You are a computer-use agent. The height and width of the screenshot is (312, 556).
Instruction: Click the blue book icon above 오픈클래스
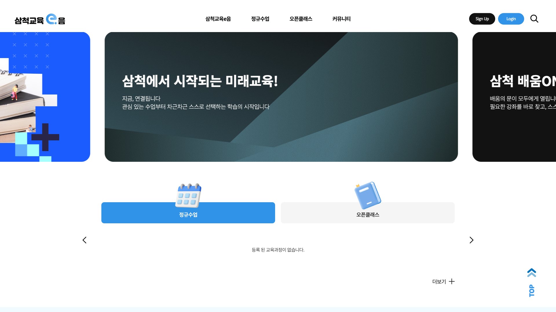pyautogui.click(x=368, y=195)
